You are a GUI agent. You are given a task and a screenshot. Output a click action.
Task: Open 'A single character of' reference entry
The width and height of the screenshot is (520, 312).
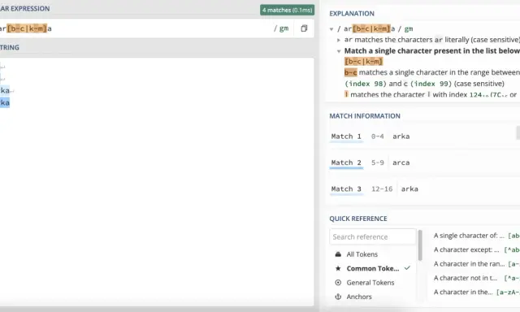[476, 236]
